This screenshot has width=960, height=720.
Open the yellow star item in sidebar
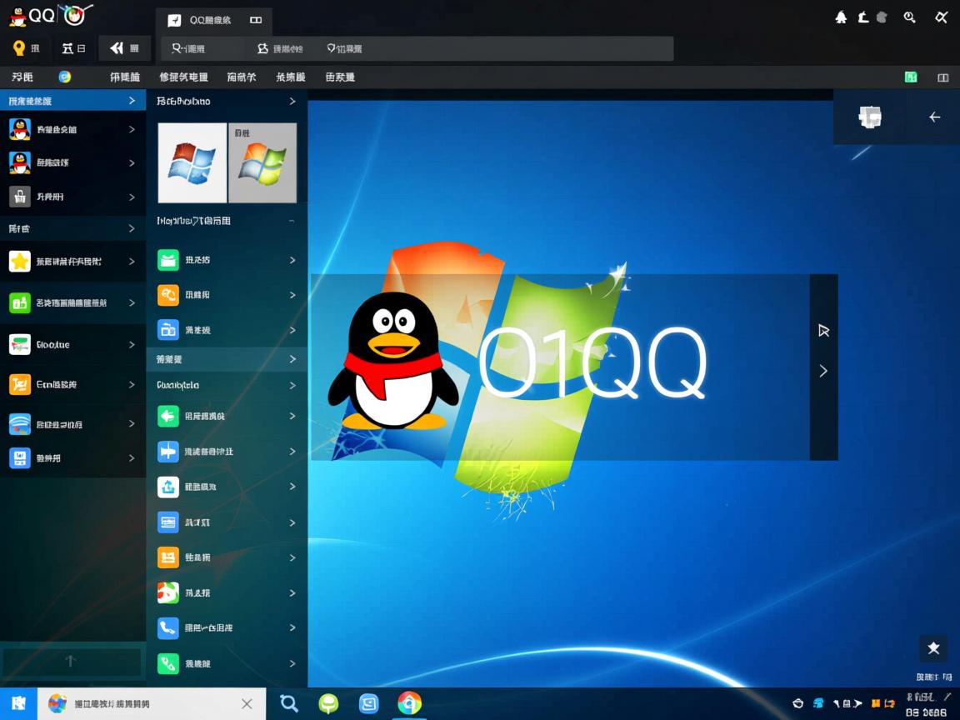click(x=20, y=261)
